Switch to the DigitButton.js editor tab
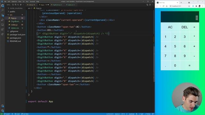Image resolution: width=205 pixels, height=115 pixels. tap(57, 5)
